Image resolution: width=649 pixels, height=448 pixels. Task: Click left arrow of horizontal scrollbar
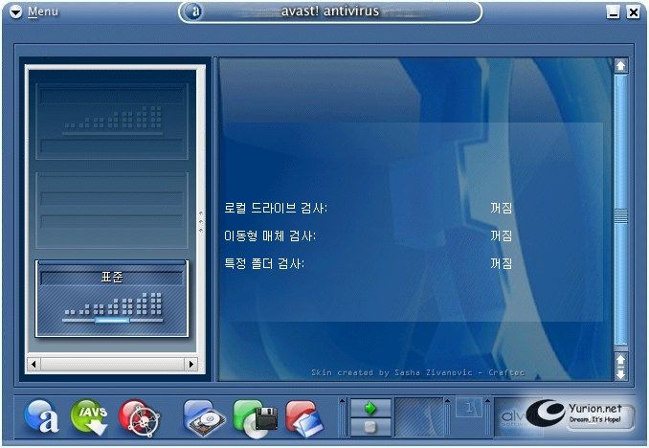[x=34, y=364]
